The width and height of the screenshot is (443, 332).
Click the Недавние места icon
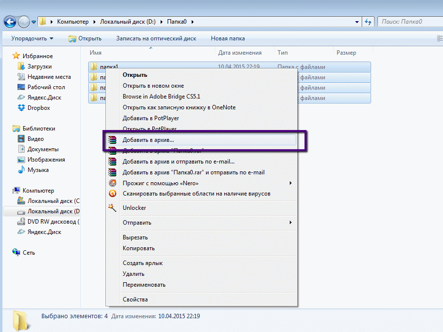21,76
